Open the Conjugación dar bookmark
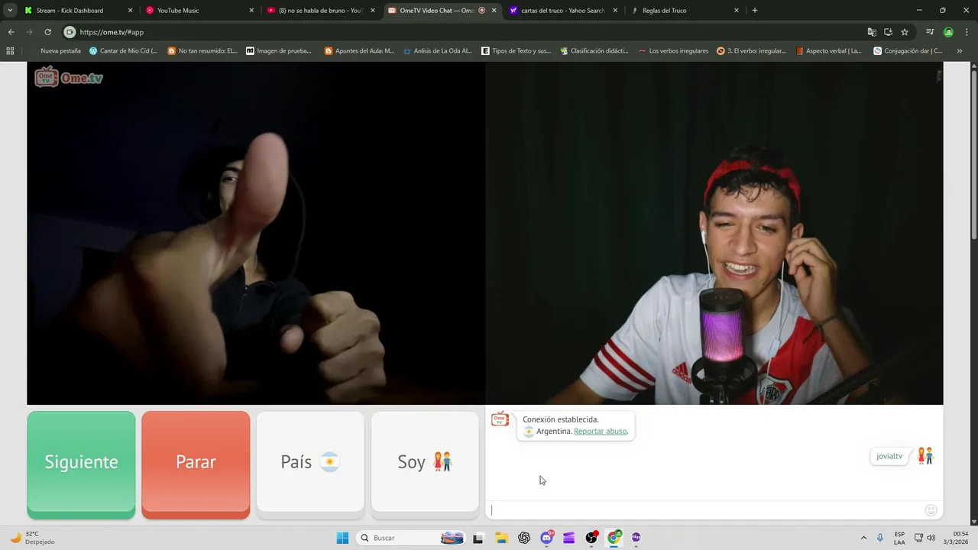The height and width of the screenshot is (550, 978). (x=908, y=51)
